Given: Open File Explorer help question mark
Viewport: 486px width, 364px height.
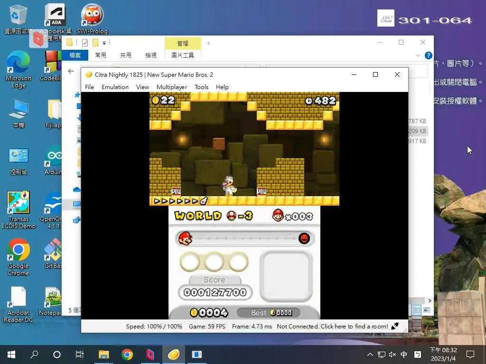Looking at the screenshot, I should tap(429, 55).
